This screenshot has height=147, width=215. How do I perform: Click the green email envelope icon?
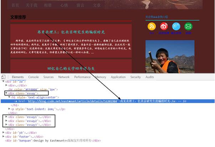[188, 26]
